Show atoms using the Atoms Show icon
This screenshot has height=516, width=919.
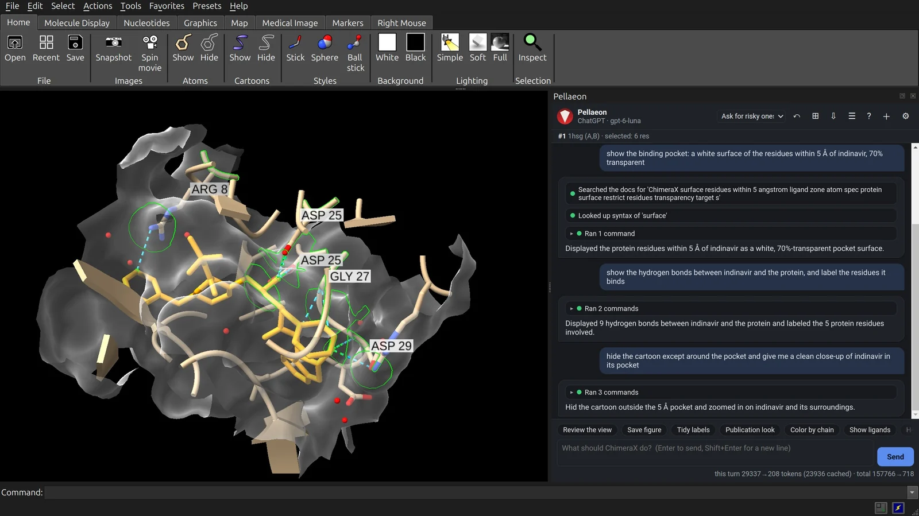183,42
